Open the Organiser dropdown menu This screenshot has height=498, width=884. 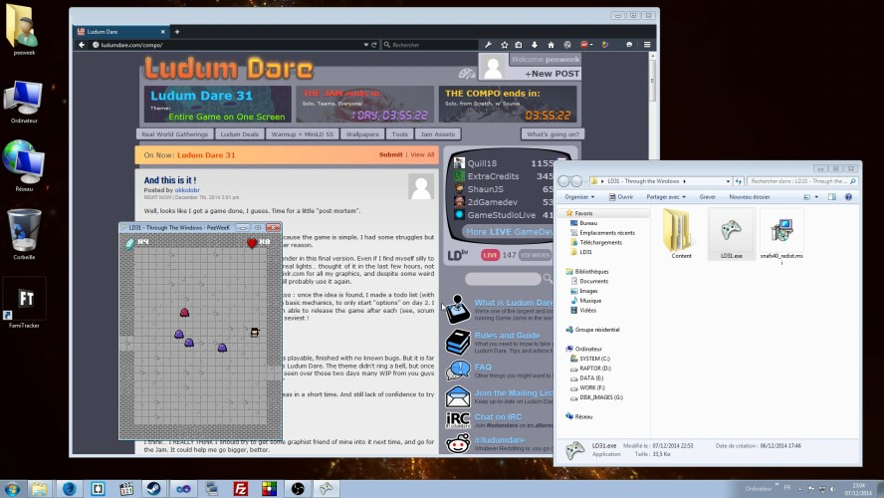point(579,197)
